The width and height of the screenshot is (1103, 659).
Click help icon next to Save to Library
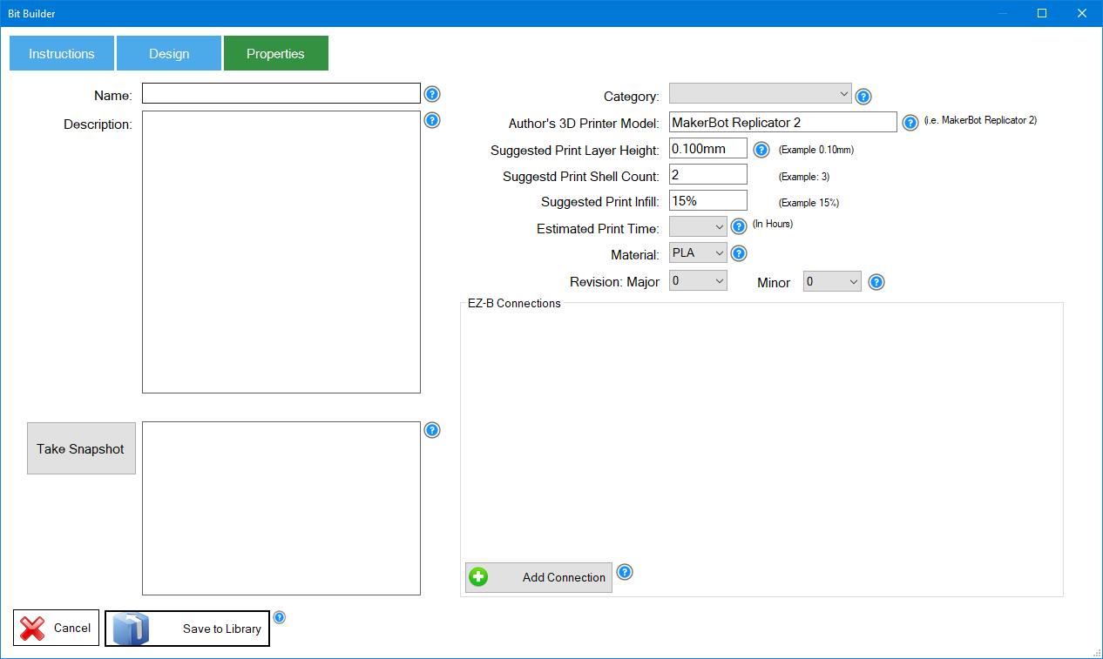[279, 617]
